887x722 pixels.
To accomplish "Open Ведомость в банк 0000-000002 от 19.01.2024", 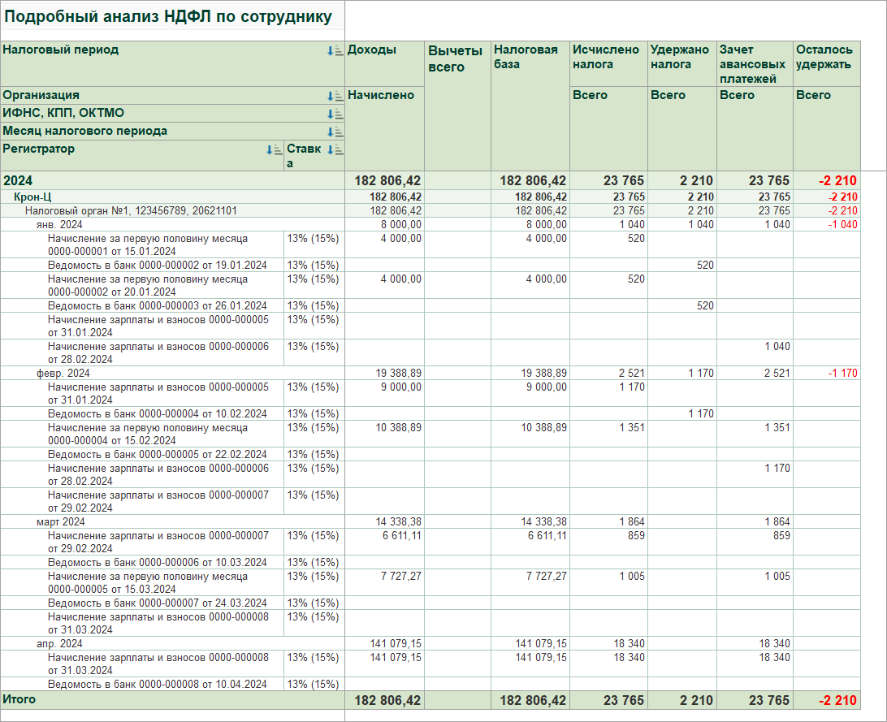I will (x=158, y=266).
